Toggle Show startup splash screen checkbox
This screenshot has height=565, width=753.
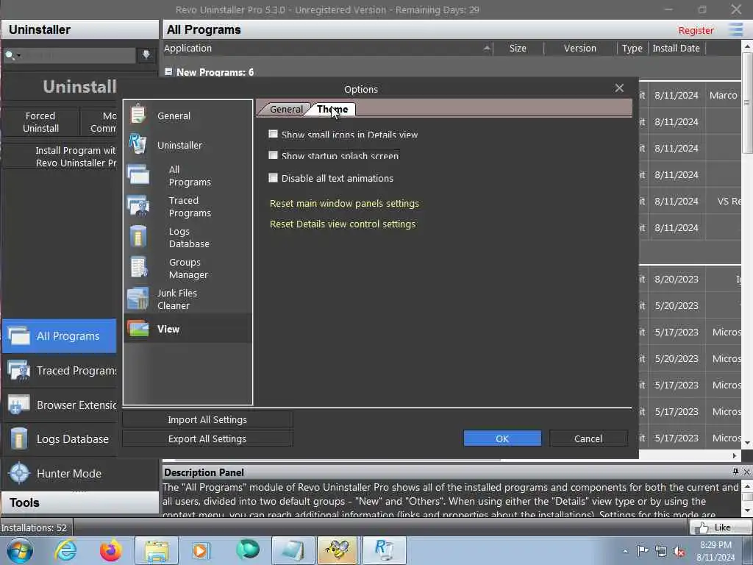[x=274, y=155]
